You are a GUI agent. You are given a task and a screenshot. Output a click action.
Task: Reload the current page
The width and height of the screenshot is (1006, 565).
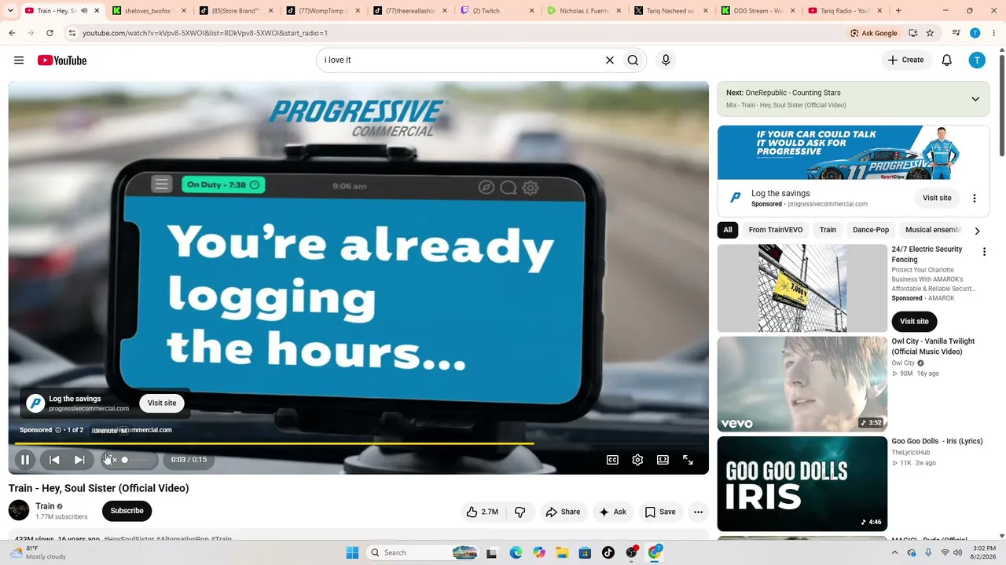pos(50,33)
